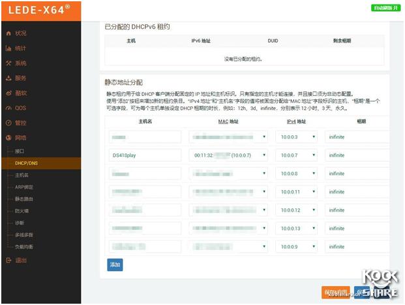This screenshot has width=405, height=305.
Task: Go to the ARP绑定 page
Action: [x=24, y=187]
